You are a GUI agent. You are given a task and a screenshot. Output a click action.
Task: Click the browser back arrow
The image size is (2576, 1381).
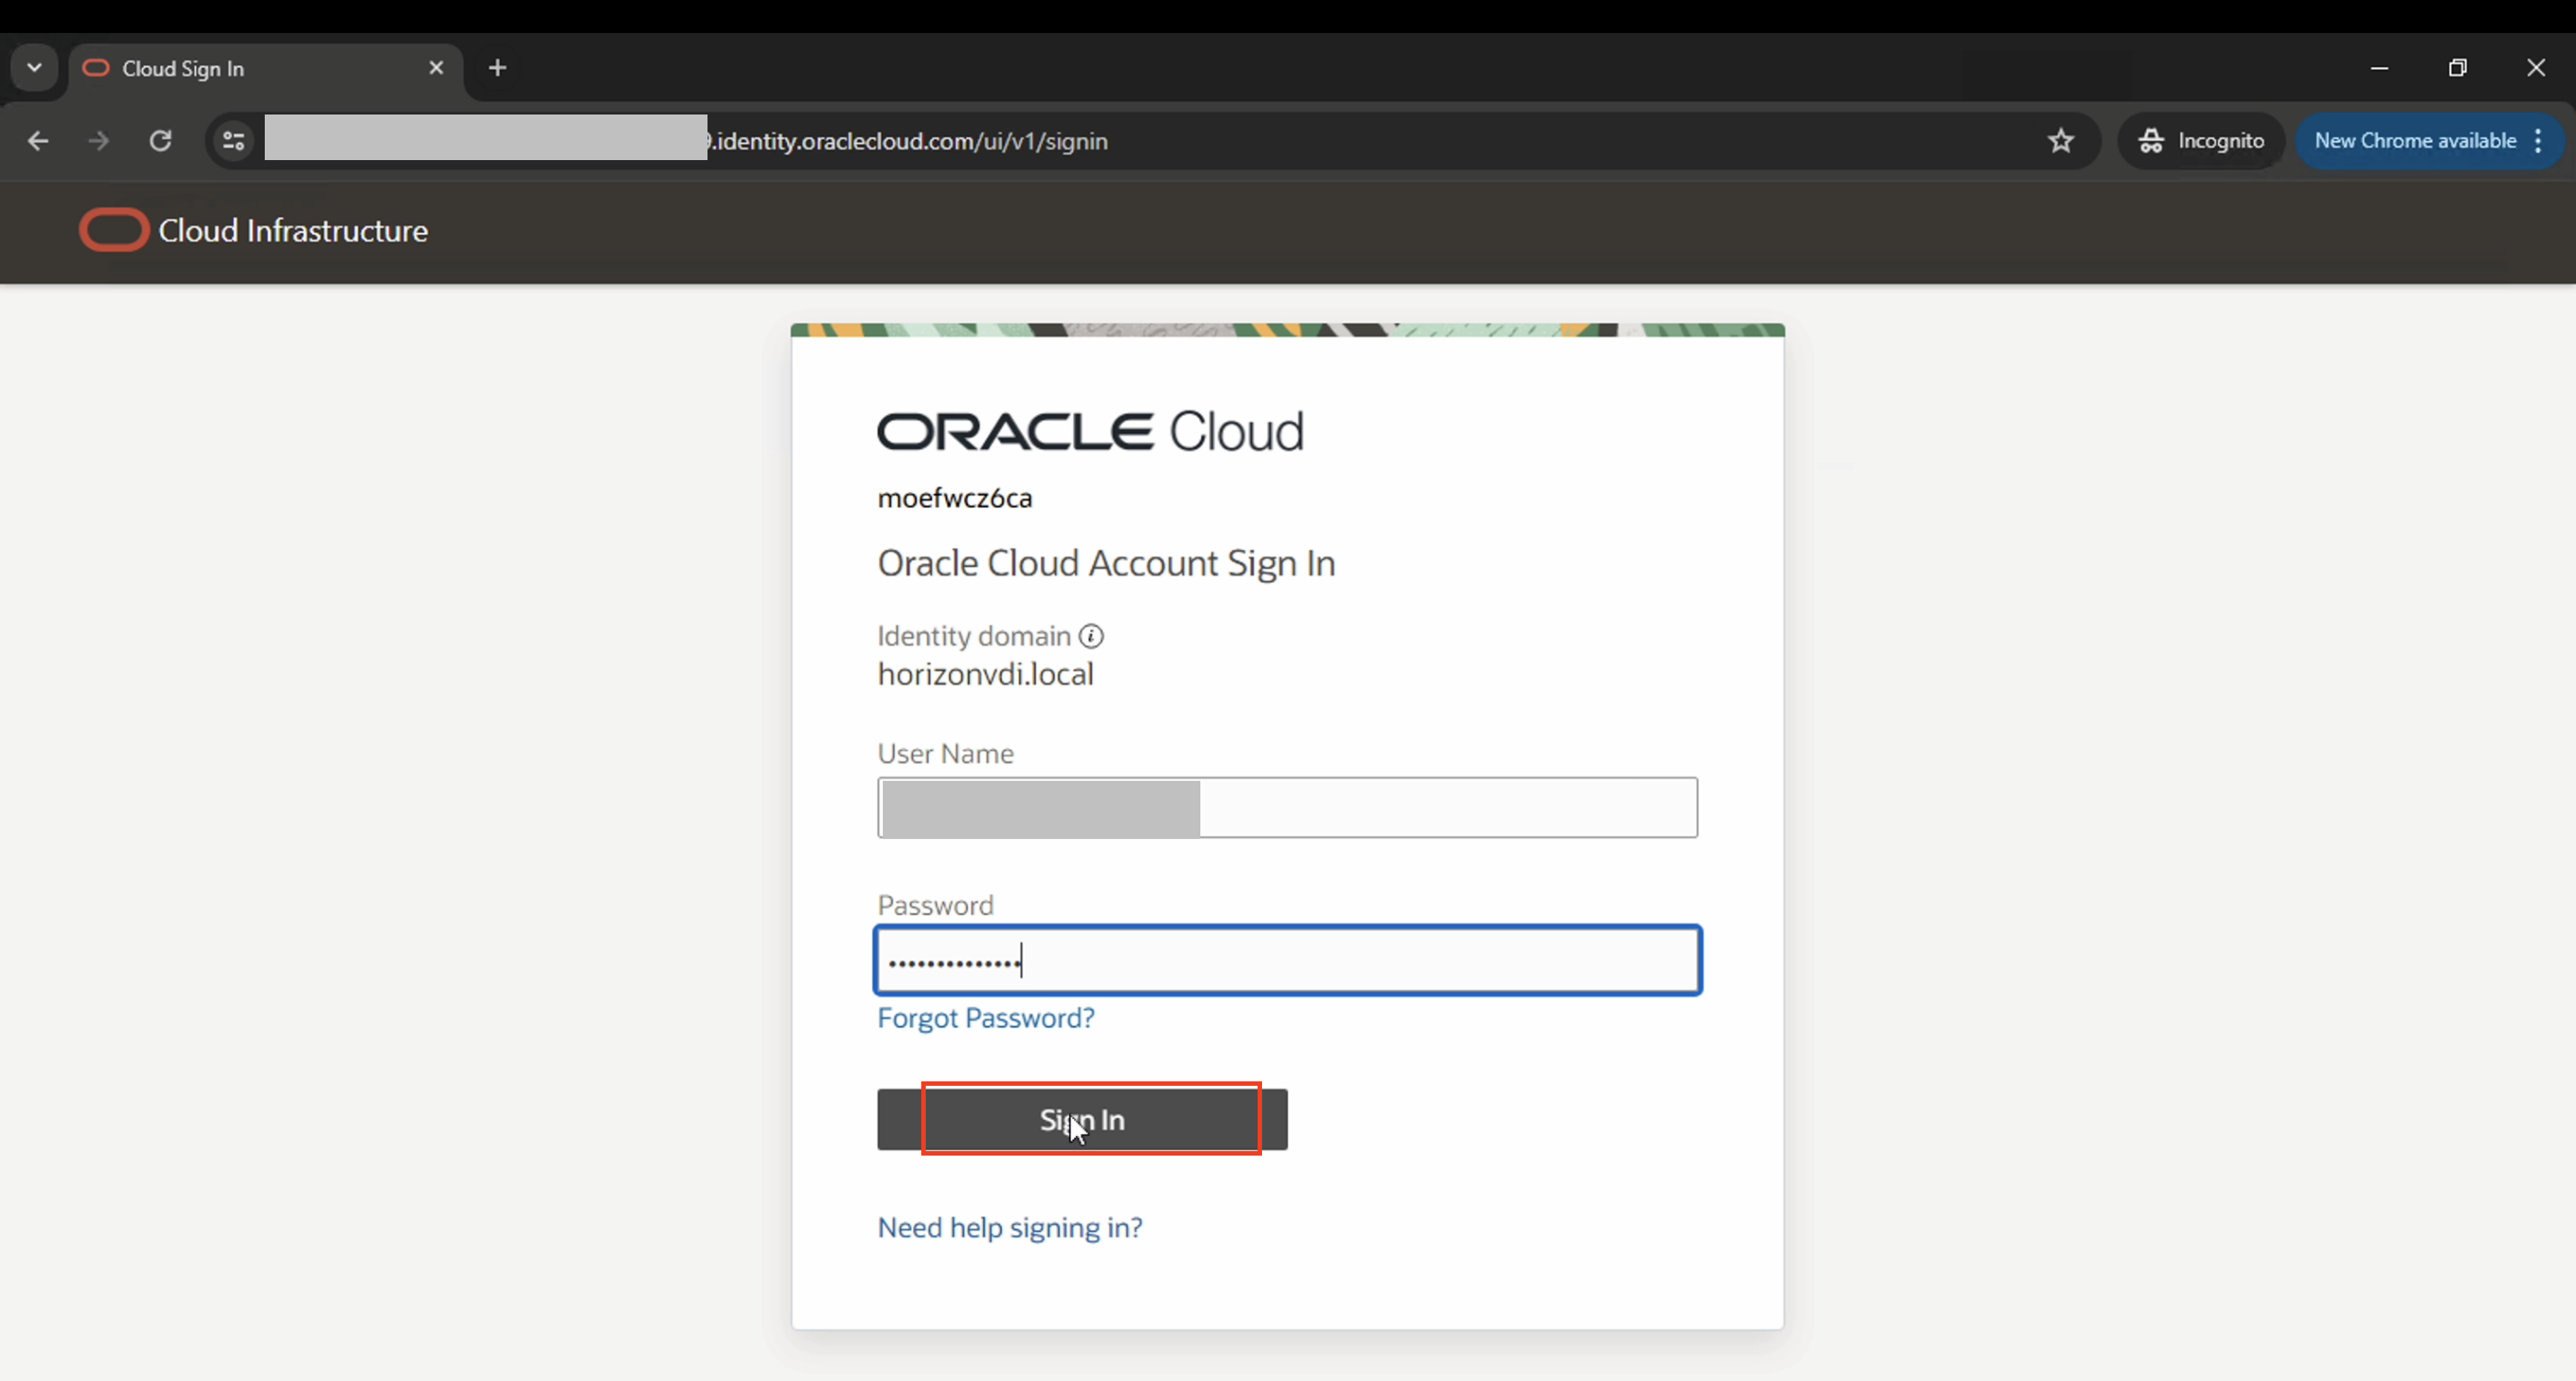click(38, 141)
